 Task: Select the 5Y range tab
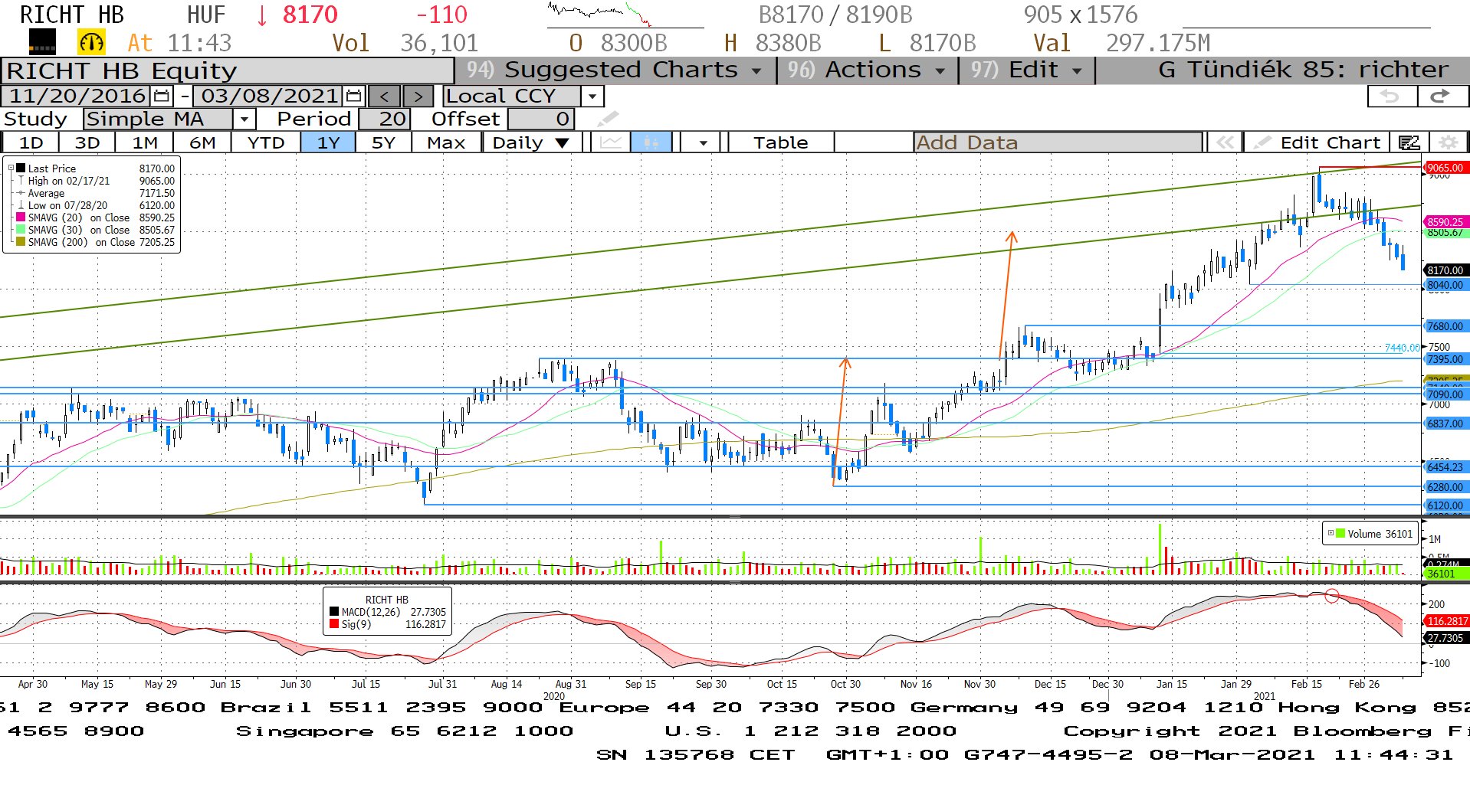(383, 142)
